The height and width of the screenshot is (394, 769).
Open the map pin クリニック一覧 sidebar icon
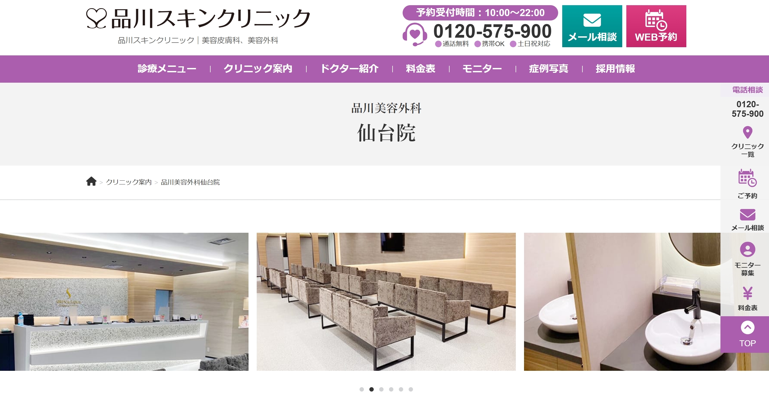pos(747,133)
